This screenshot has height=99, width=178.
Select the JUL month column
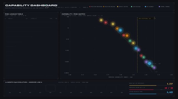tap(10, 89)
